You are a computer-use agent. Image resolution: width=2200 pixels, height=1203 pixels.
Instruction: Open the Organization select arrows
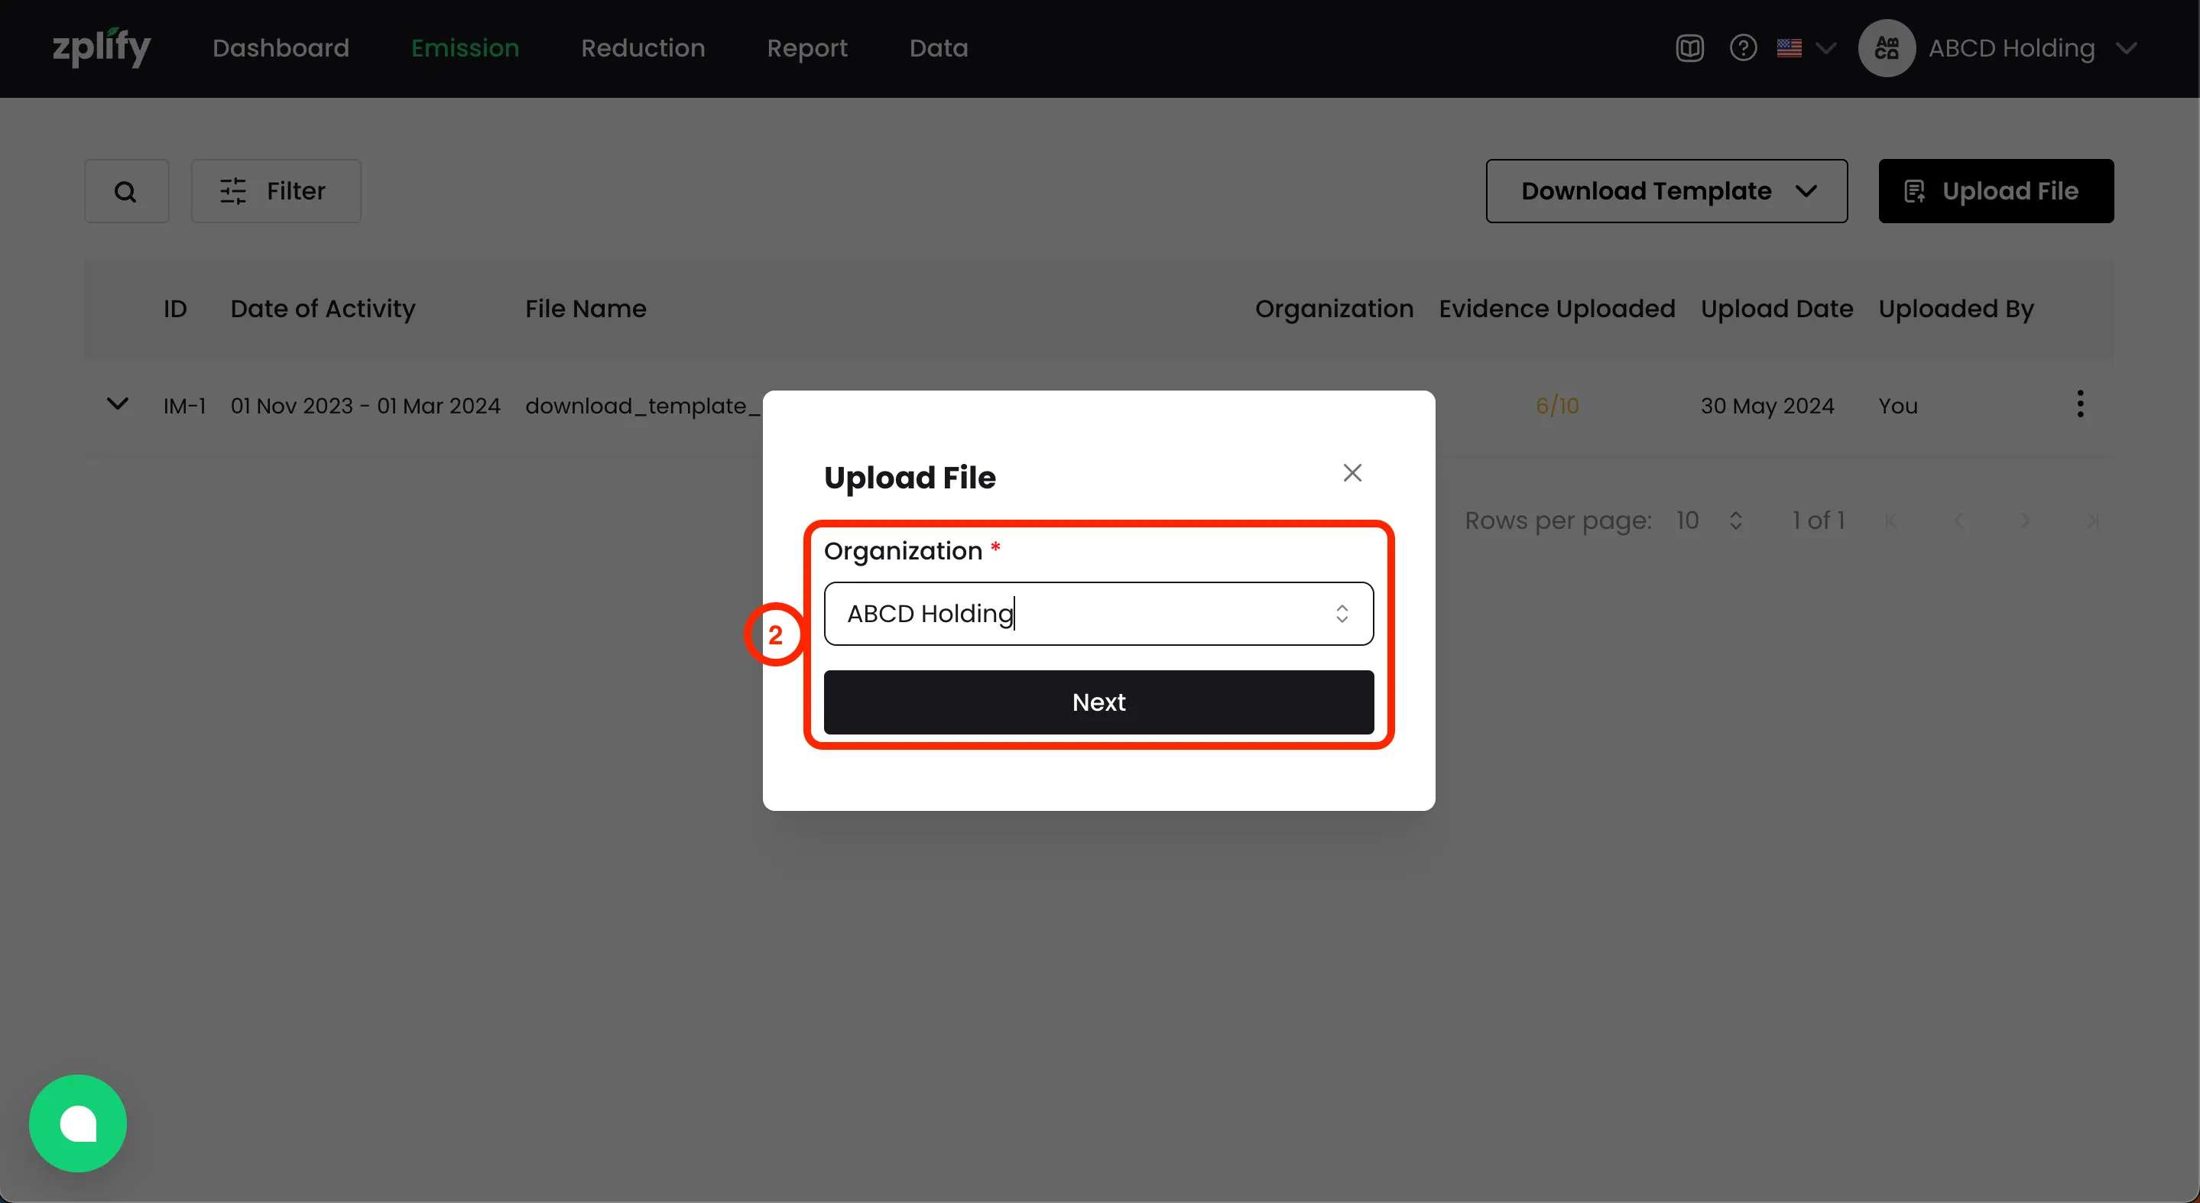click(1342, 614)
